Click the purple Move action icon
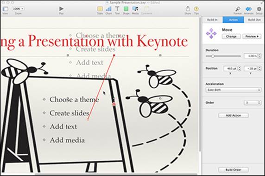This screenshot has height=176, width=265. [211, 33]
